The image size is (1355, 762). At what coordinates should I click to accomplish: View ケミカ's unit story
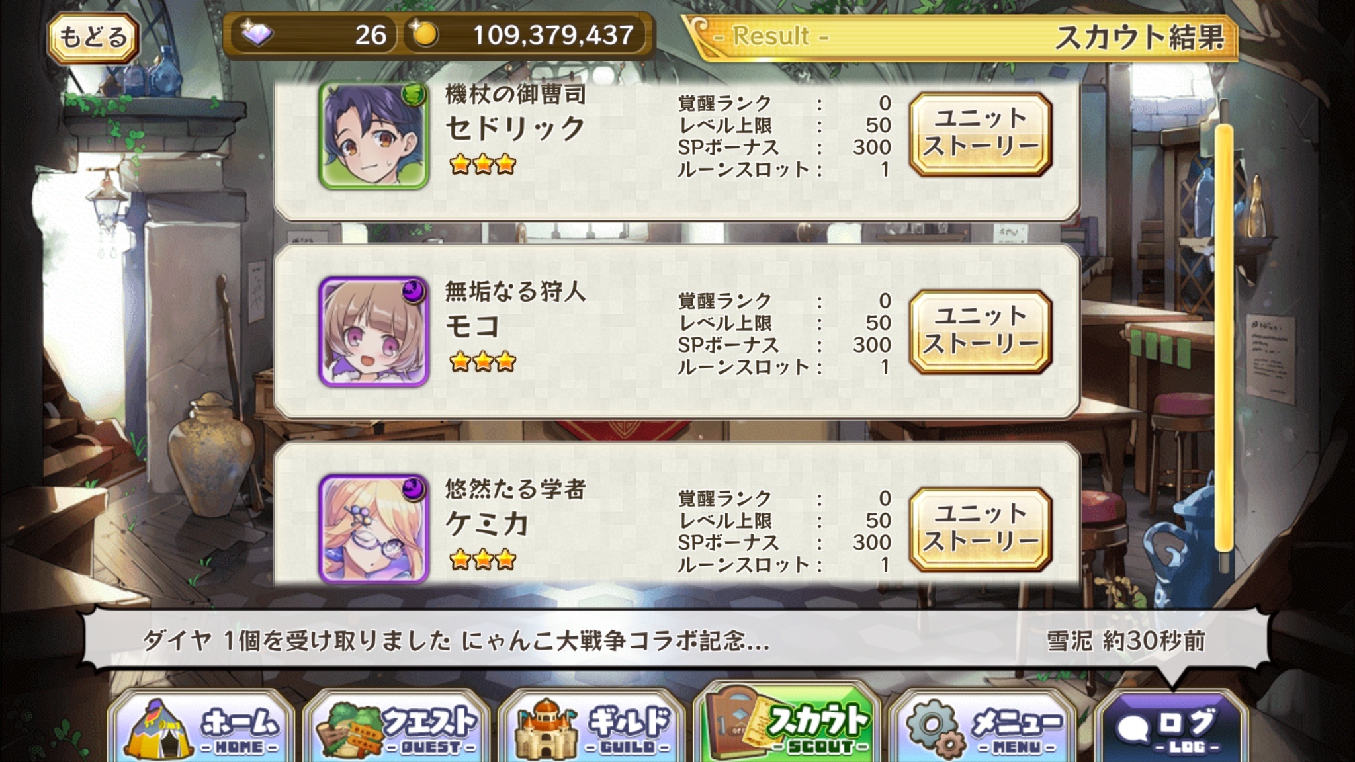(981, 530)
